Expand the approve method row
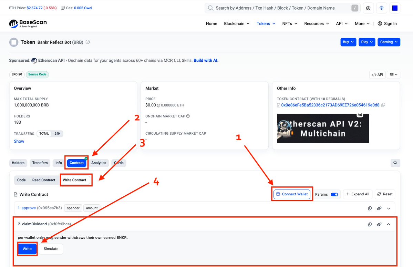This screenshot has width=413, height=267. pyautogui.click(x=389, y=208)
